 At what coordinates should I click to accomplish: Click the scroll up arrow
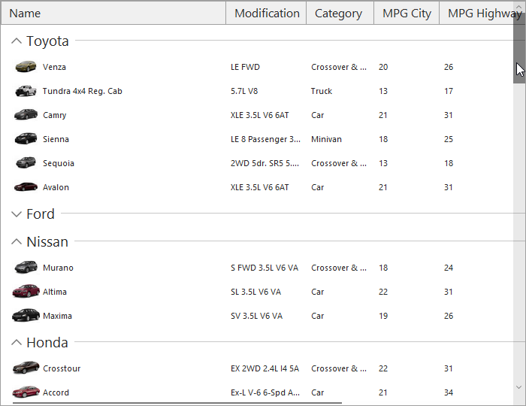[519, 7]
